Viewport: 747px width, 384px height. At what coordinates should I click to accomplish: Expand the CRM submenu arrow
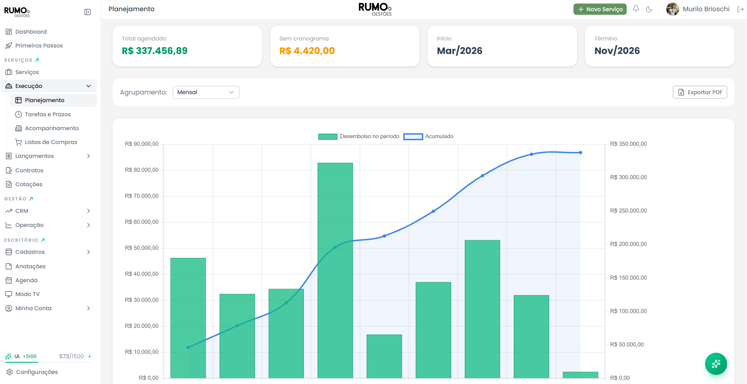click(88, 211)
